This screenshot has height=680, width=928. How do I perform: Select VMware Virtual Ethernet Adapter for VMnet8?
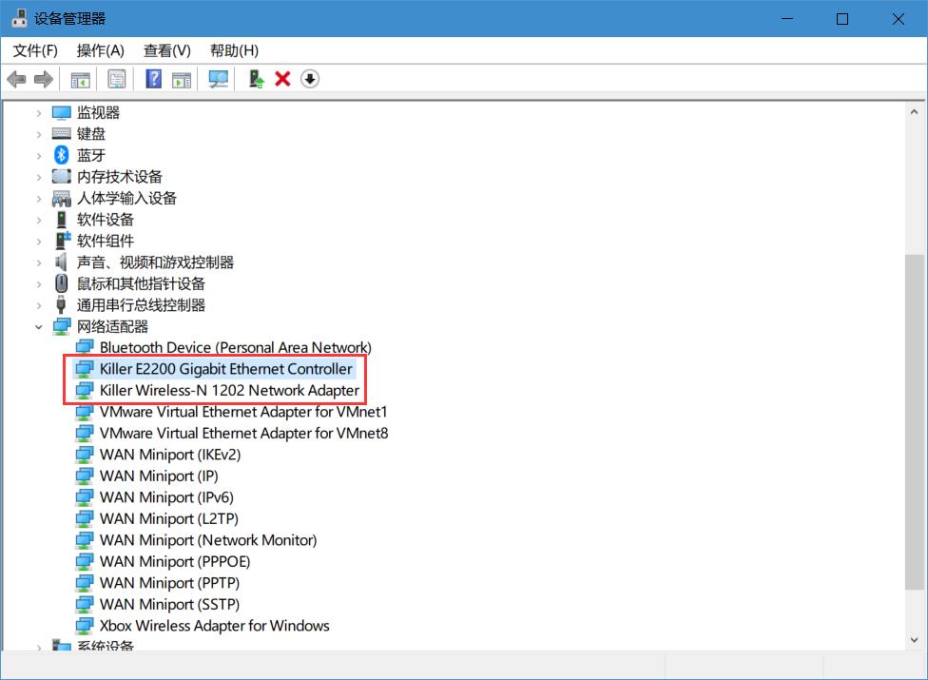tap(243, 434)
